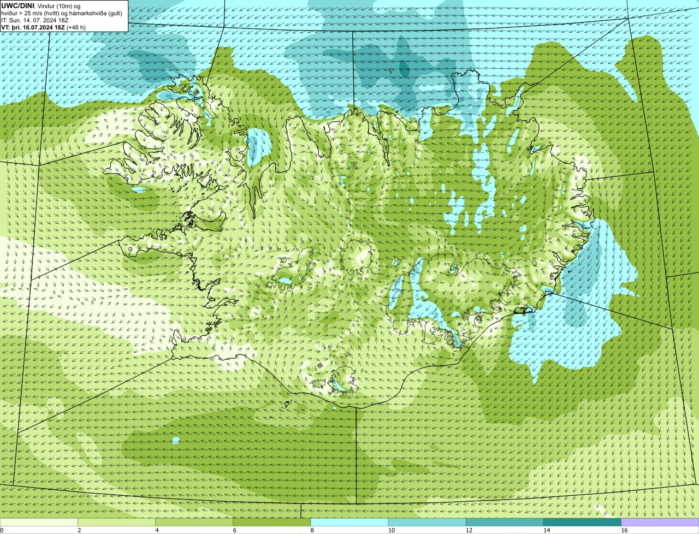Click the 6–8 m/s dark green legend swatch
Viewport: 699px width, 534px height.
[271, 523]
